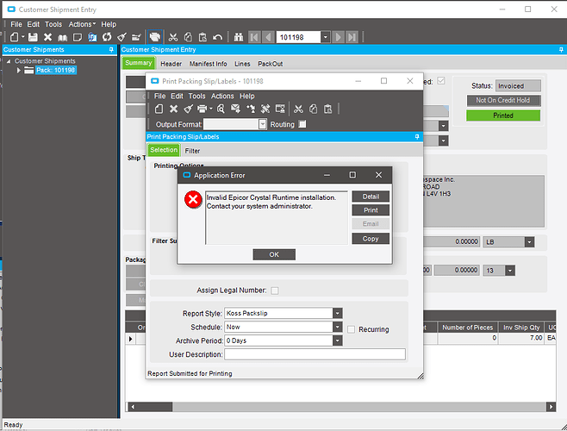
Task: Pin the Customer Shipments tree panel
Action: (111, 50)
